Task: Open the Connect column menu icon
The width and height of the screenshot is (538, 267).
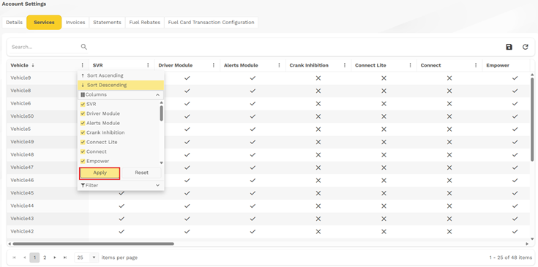Action: tap(476, 65)
